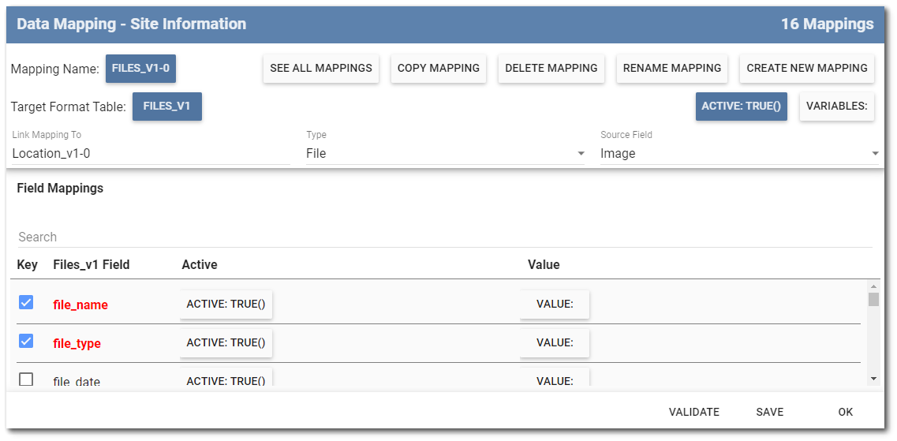
Task: Click the Link Mapping To field
Action: pyautogui.click(x=151, y=153)
